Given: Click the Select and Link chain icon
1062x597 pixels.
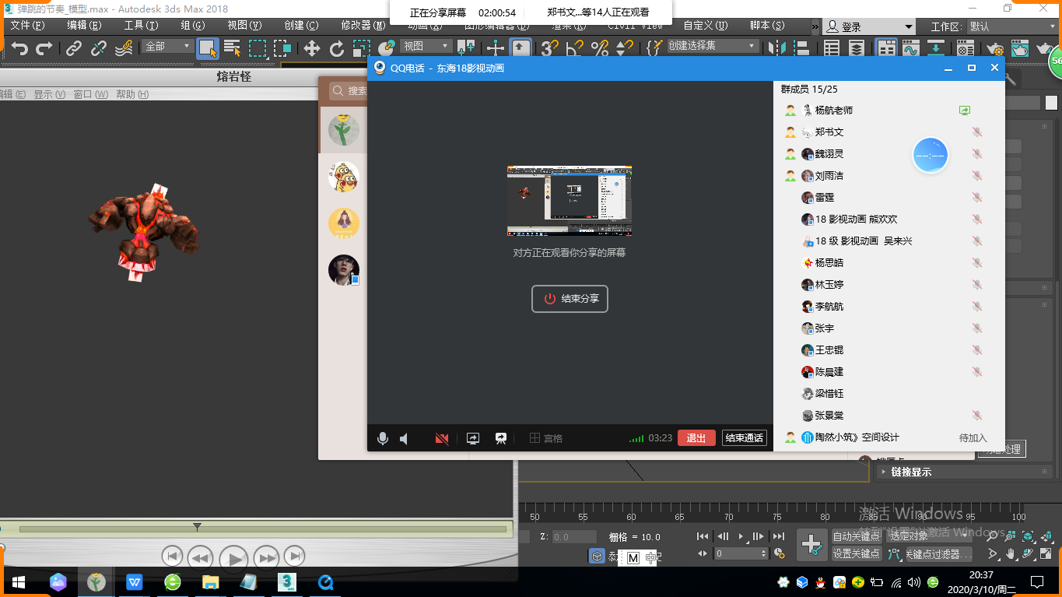Looking at the screenshot, I should (73, 48).
